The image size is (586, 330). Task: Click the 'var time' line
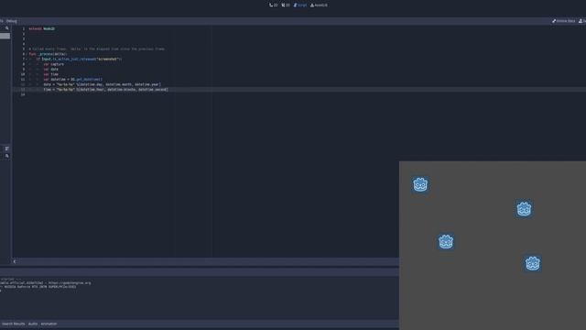(51, 74)
